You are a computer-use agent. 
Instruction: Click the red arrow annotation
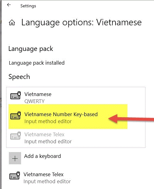[131, 119]
